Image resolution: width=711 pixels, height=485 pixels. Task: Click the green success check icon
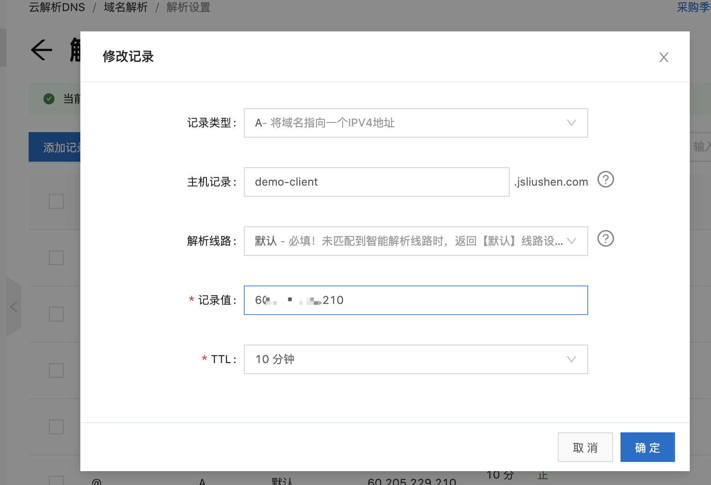tap(49, 99)
